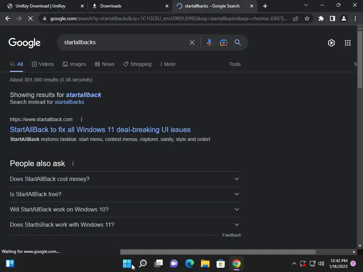The image size is (363, 272).
Task: Open Chrome profile avatar
Action: pyautogui.click(x=344, y=18)
